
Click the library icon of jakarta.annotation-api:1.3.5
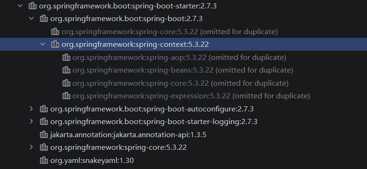(x=44, y=134)
